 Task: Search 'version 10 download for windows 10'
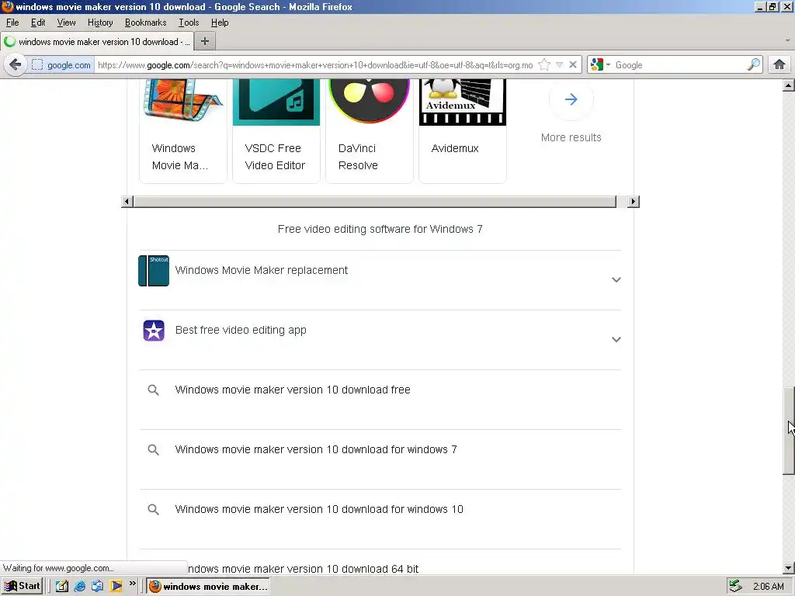coord(319,509)
